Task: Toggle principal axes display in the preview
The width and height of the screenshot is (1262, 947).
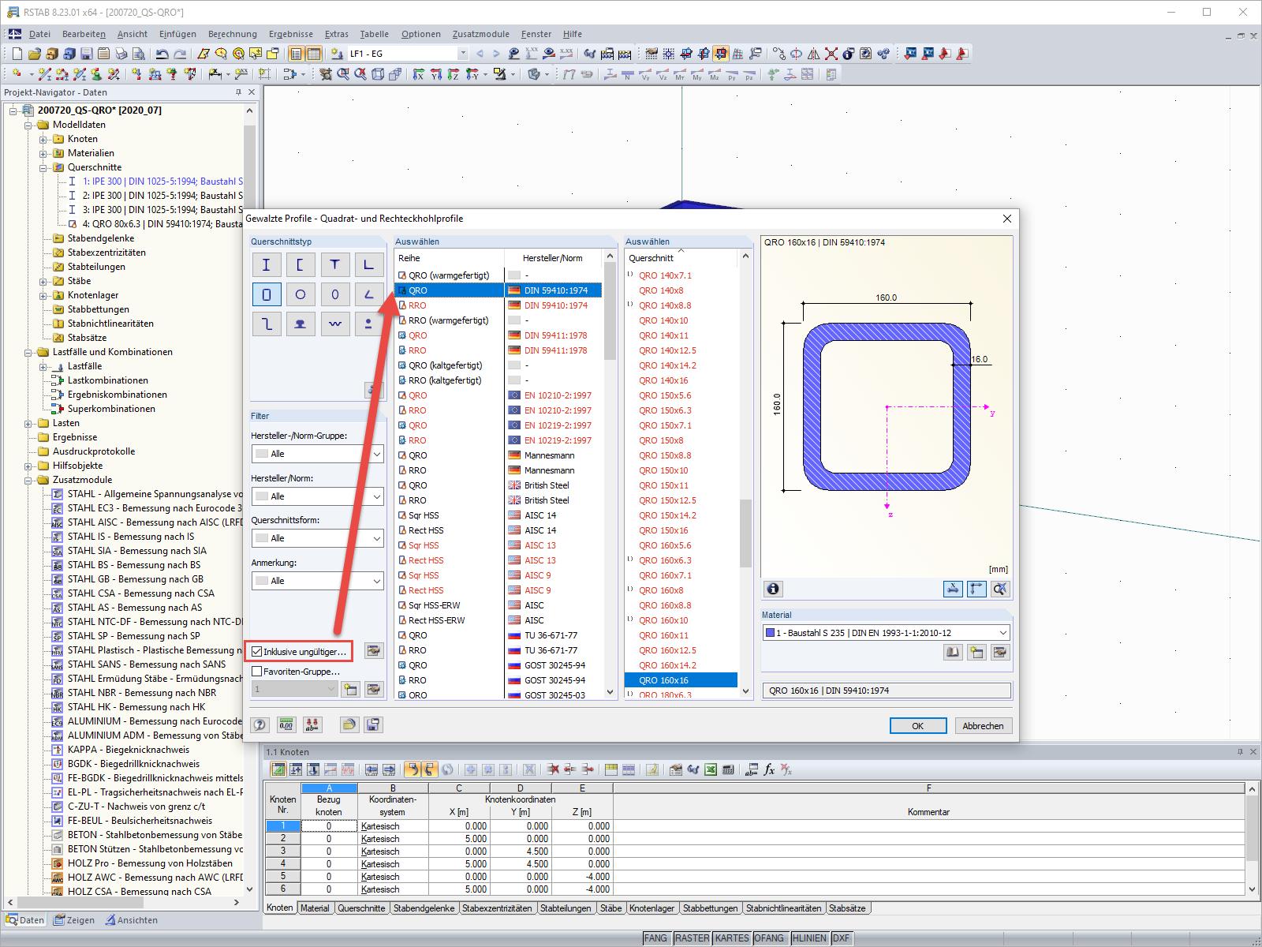Action: [x=976, y=589]
